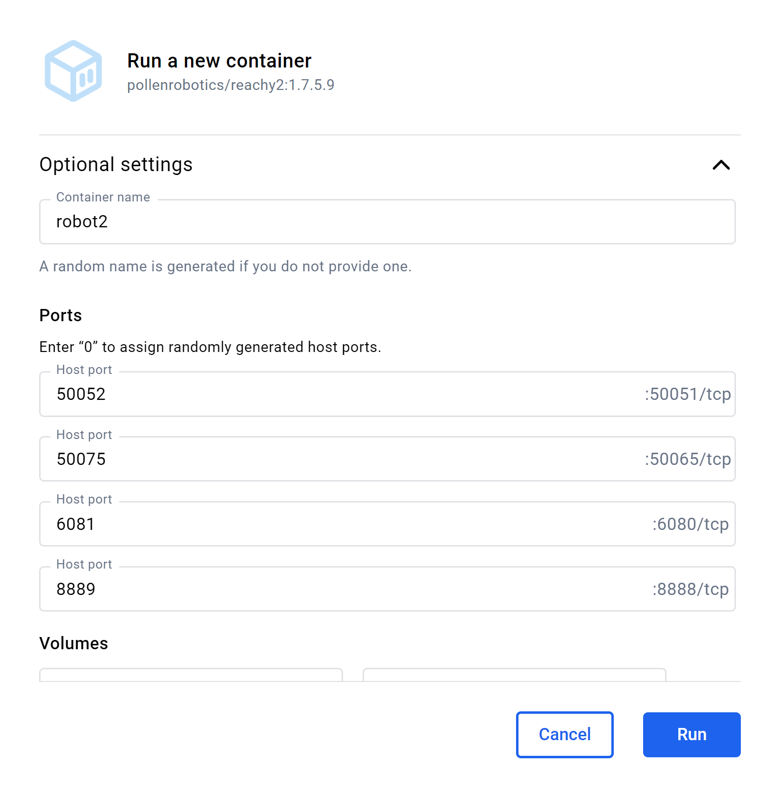Click the :50051/tcp container port label
The image size is (777, 792).
(688, 394)
